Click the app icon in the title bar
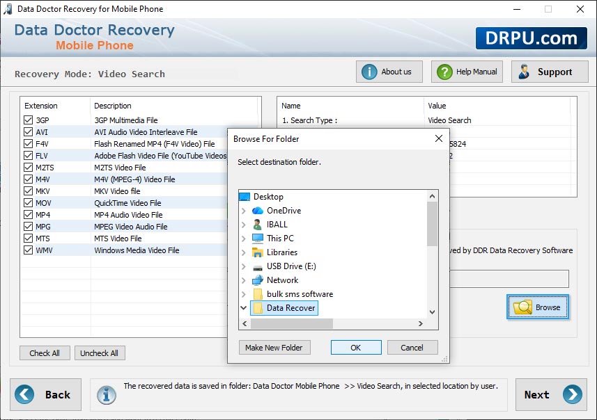Viewport: 597px width, 420px height. pos(8,9)
